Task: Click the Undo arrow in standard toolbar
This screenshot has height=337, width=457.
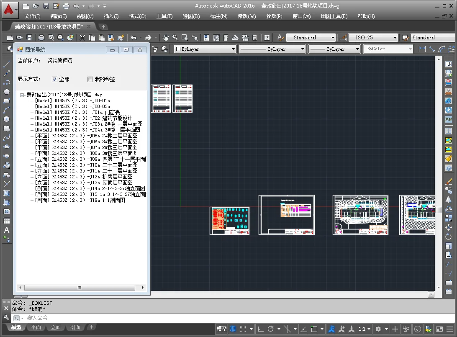Action: [x=133, y=38]
